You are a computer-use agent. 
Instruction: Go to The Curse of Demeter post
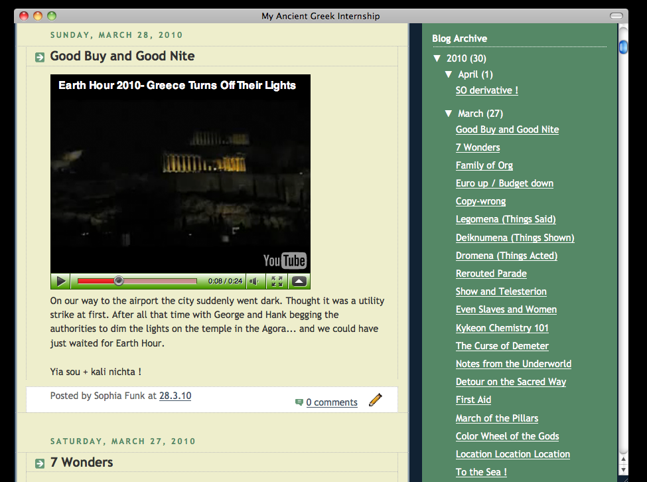502,346
